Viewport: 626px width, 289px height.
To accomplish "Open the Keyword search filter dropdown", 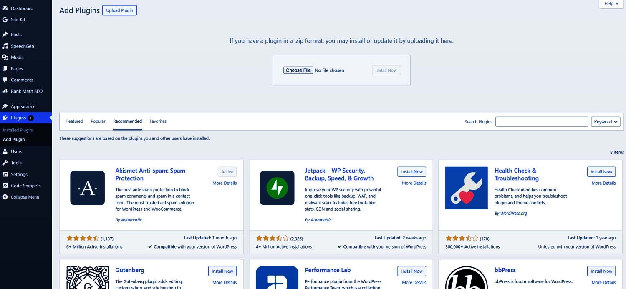I will 605,121.
